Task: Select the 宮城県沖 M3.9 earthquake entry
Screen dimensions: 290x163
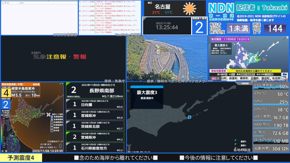Action: point(95,115)
